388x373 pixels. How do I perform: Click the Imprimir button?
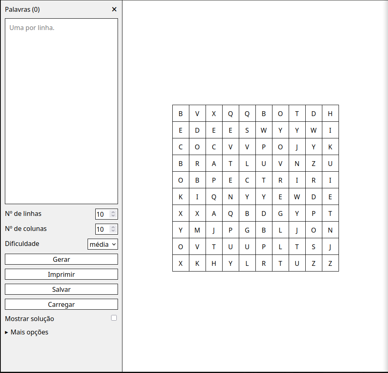click(x=61, y=274)
